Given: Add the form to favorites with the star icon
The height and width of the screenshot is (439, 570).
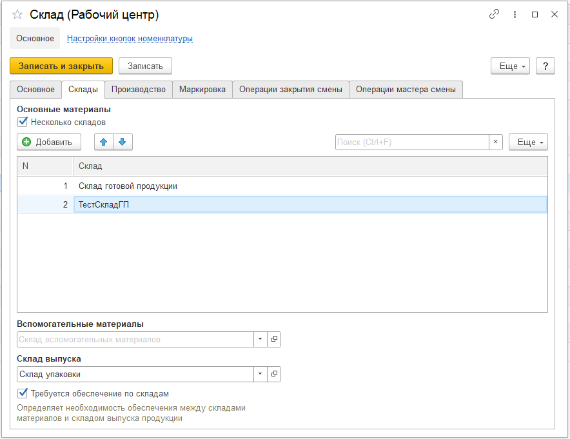Looking at the screenshot, I should click(17, 15).
